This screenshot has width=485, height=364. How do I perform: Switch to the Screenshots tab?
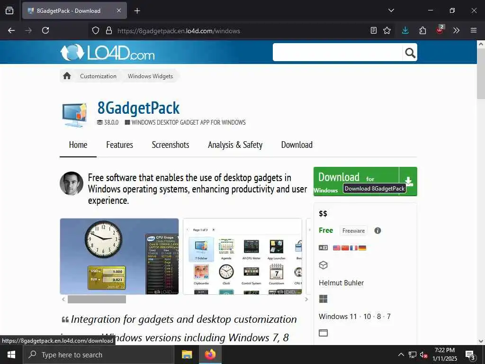[171, 145]
